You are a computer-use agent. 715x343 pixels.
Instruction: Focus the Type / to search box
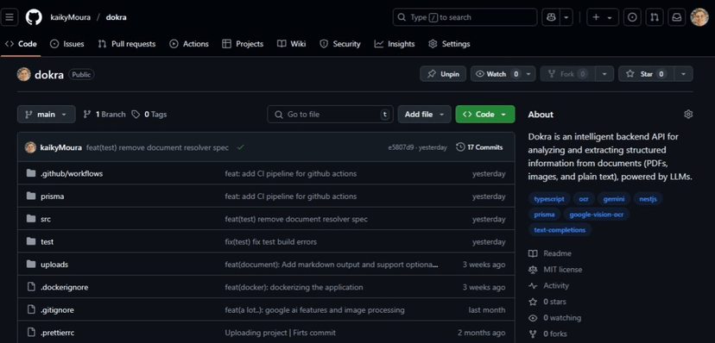click(x=465, y=17)
